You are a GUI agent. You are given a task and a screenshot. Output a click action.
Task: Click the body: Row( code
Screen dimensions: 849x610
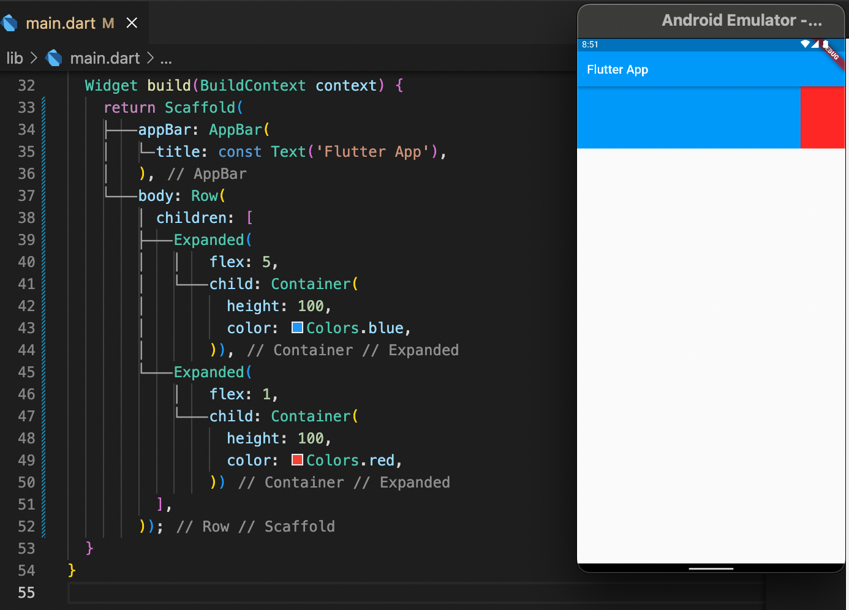(182, 196)
